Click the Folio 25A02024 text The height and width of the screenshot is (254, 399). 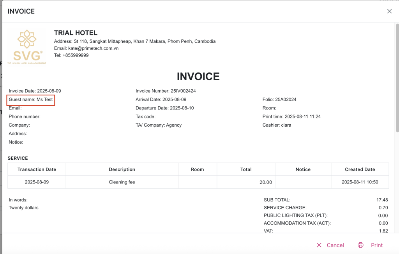click(279, 99)
